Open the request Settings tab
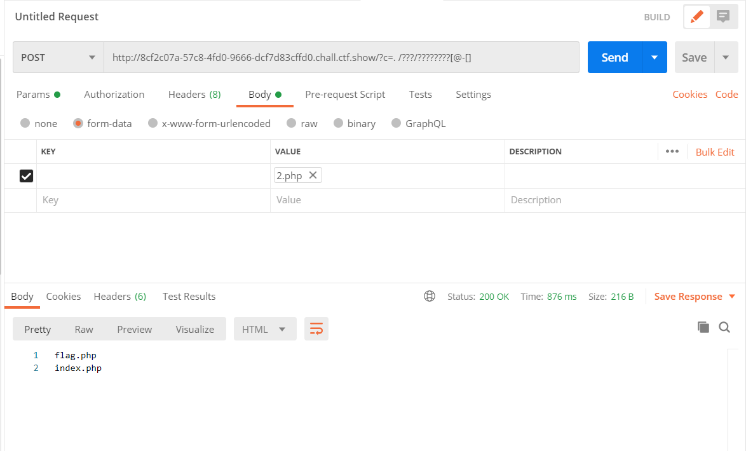Viewport: 746px width, 451px height. (473, 94)
